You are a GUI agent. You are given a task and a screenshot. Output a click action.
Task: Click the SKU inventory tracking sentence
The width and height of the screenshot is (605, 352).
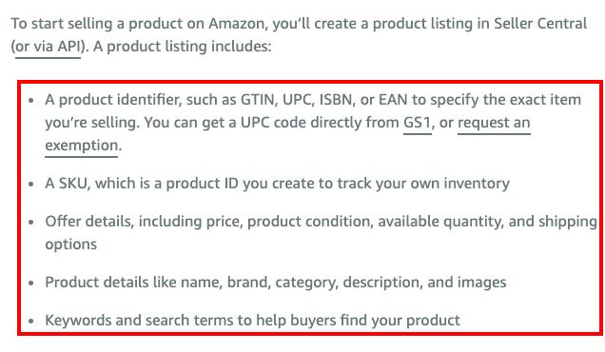(277, 184)
